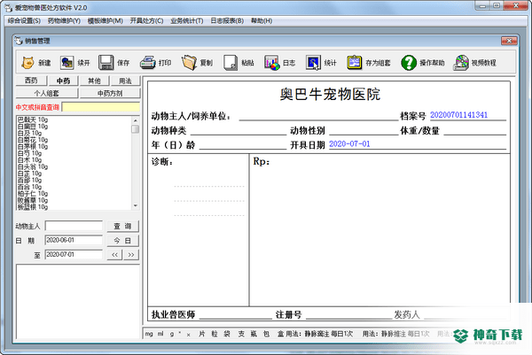This screenshot has width=532, height=355.
Task: Click the 动物性别 blank line
Action: point(364,131)
